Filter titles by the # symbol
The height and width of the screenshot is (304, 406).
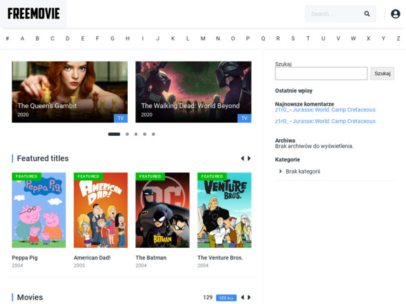pyautogui.click(x=7, y=39)
